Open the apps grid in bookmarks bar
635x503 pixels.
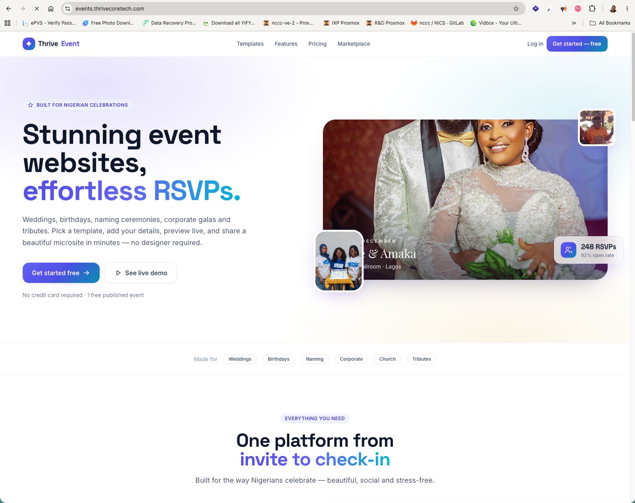coord(7,23)
